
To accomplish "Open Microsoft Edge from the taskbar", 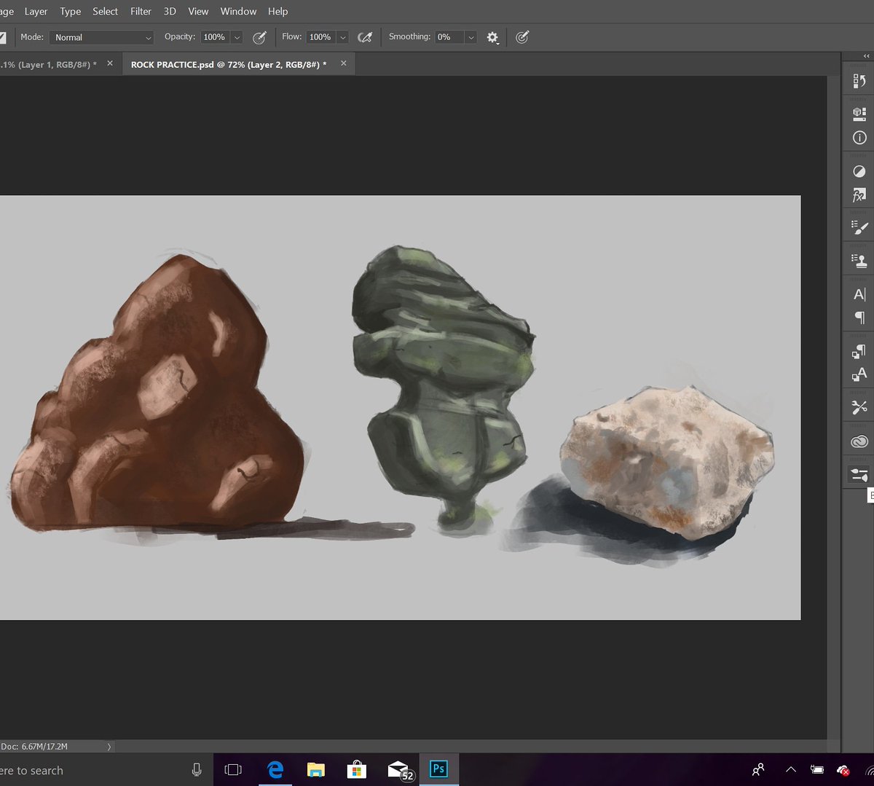I will pyautogui.click(x=275, y=770).
